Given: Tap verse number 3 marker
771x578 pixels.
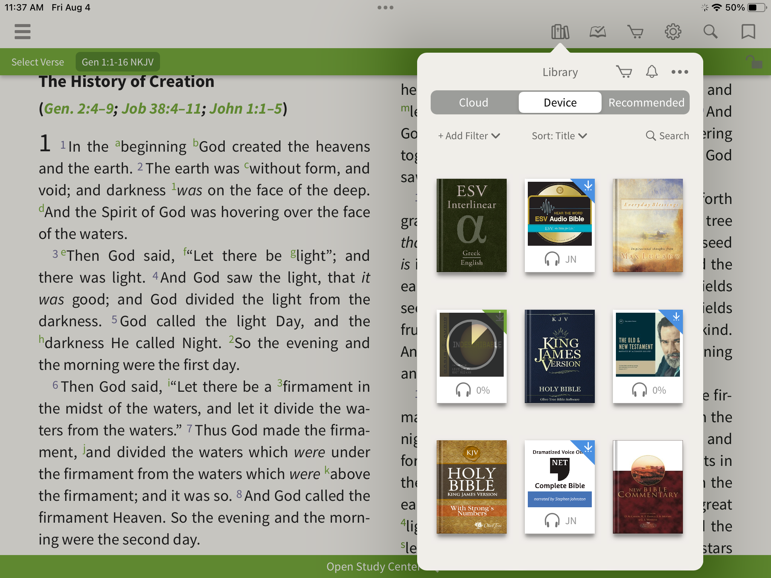Looking at the screenshot, I should [55, 254].
